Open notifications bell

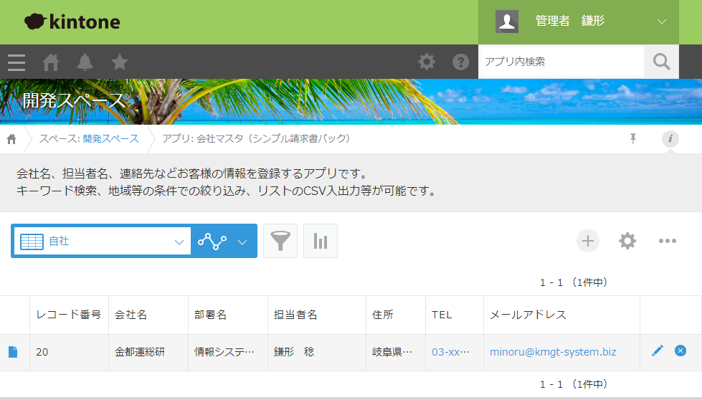tap(85, 62)
